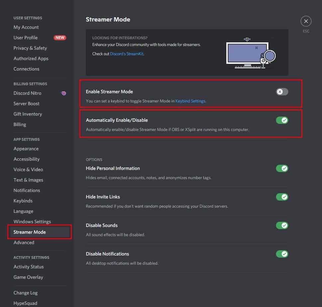
Task: Open Language settings
Action: (23, 211)
